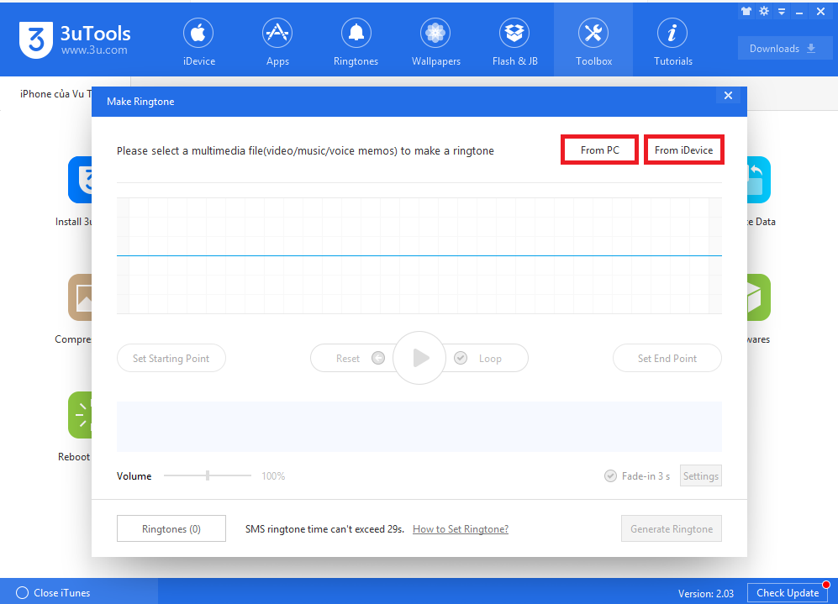Click the Volume slider handle
This screenshot has width=838, height=604.
208,476
